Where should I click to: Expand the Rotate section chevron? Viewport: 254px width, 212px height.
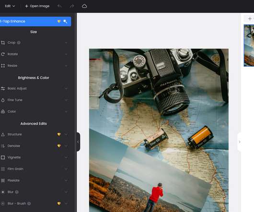[66, 54]
